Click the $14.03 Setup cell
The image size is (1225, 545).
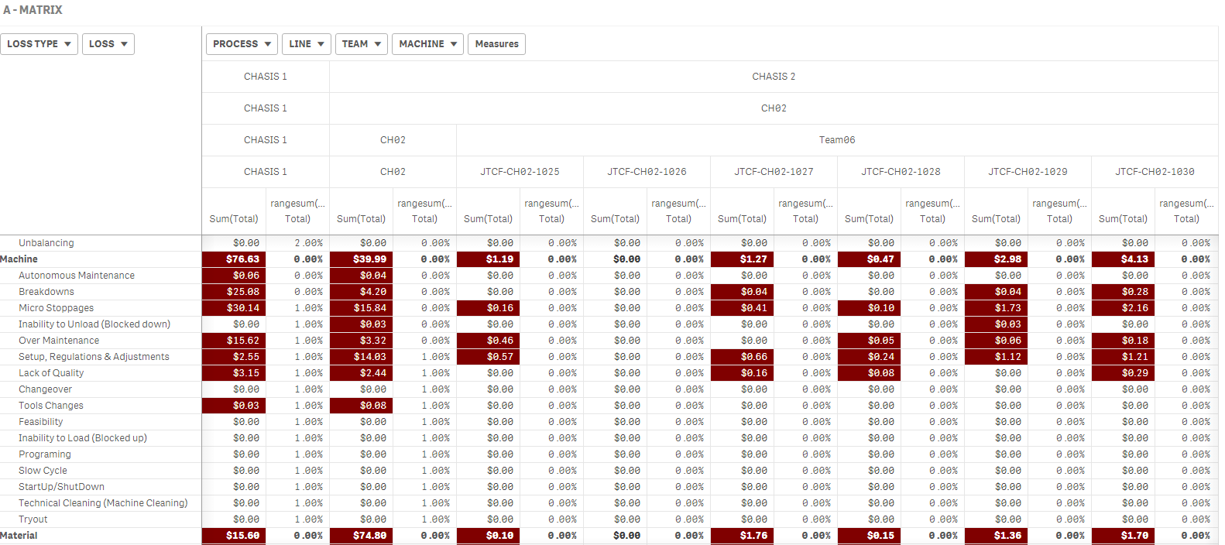(361, 357)
